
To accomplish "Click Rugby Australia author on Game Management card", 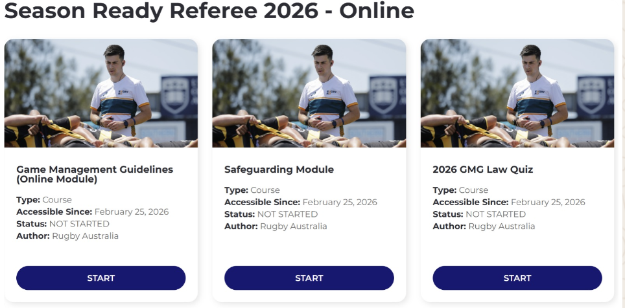I will [85, 236].
